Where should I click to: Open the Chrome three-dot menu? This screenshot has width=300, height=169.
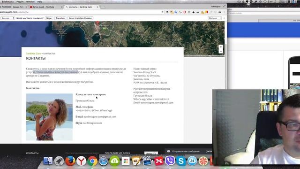click(224, 12)
